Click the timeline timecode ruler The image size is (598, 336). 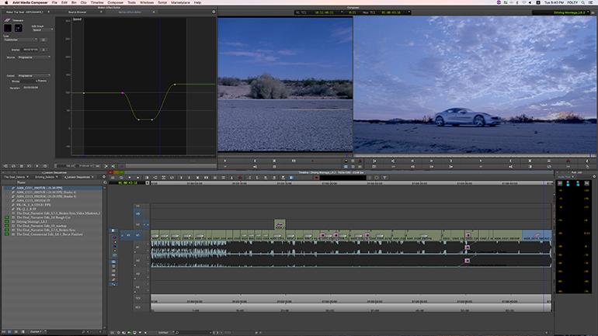point(352,183)
